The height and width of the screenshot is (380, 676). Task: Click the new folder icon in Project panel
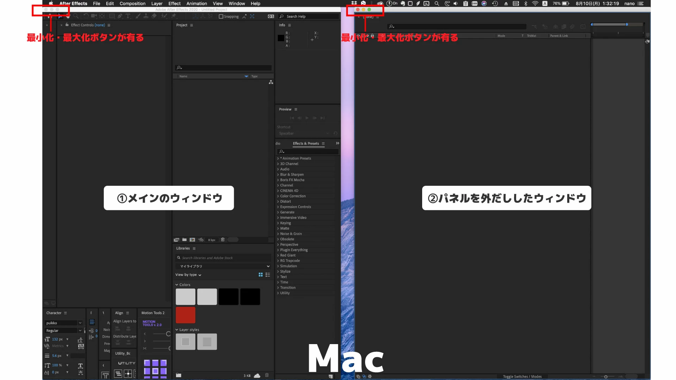[184, 240]
